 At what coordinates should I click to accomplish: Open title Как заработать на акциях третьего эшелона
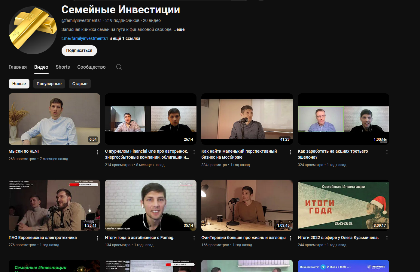point(333,154)
